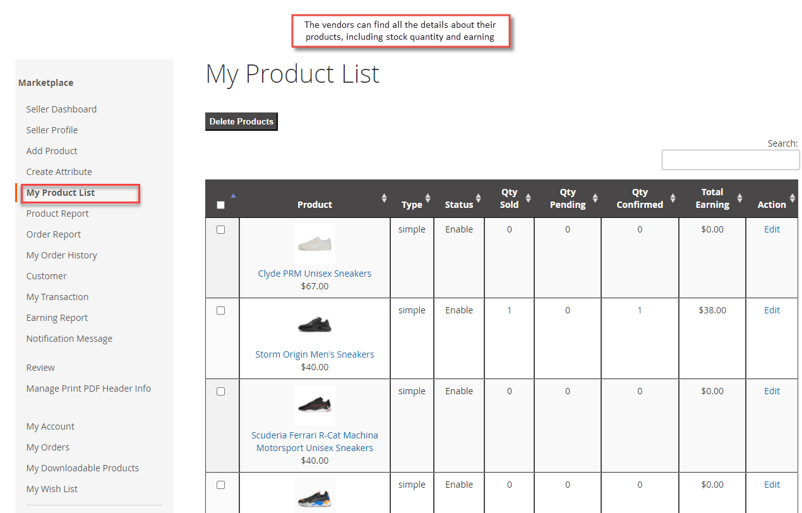Open My Orders page
This screenshot has width=802, height=513.
point(48,447)
